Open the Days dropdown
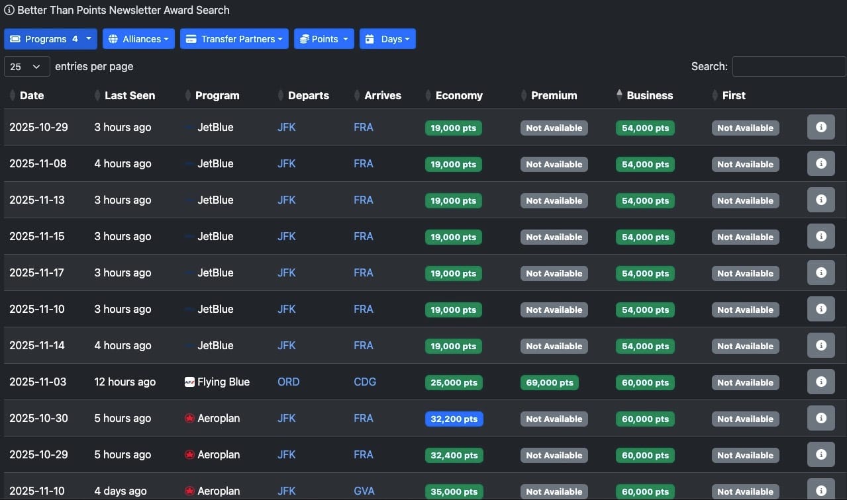Viewport: 847px width, 500px height. 387,39
